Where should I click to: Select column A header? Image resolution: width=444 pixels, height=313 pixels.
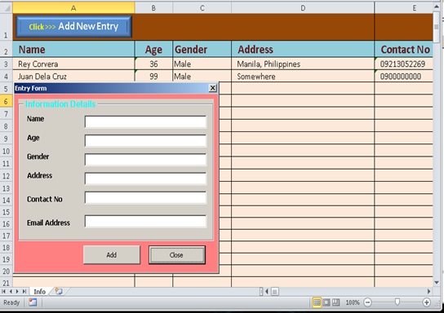point(73,8)
